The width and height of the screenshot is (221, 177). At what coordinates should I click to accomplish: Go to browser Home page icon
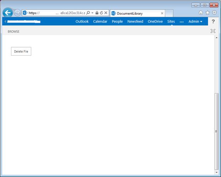pyautogui.click(x=201, y=13)
